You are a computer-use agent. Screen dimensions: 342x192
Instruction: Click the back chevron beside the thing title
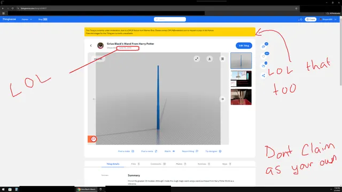pos(91,45)
